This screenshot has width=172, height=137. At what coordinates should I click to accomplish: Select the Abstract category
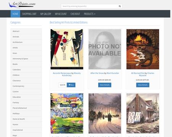26,31
